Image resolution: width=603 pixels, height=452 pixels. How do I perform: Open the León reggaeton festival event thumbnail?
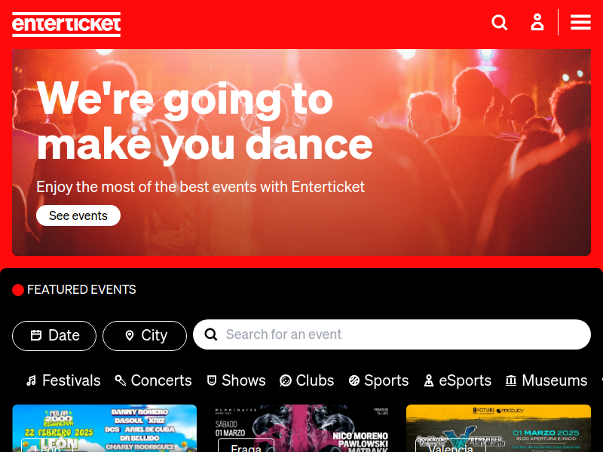[105, 428]
